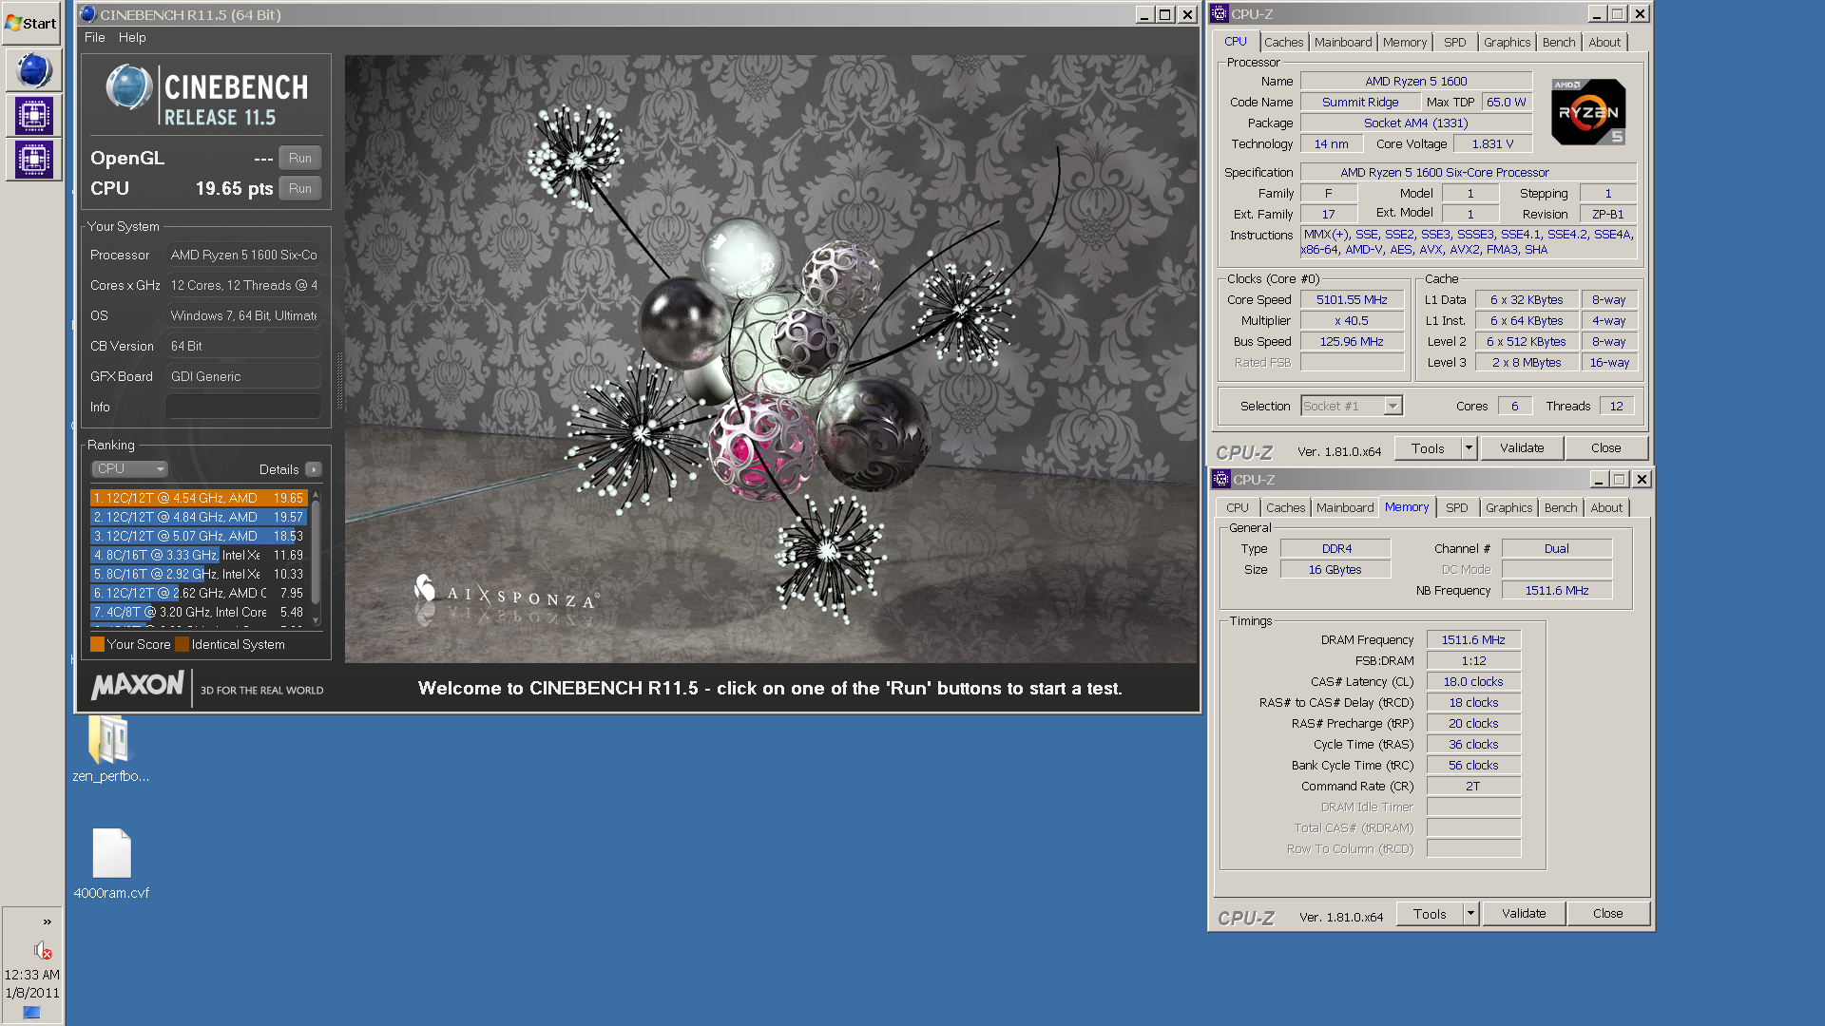Select the second CPU-Z taskbar icon
Image resolution: width=1825 pixels, height=1026 pixels.
click(34, 160)
